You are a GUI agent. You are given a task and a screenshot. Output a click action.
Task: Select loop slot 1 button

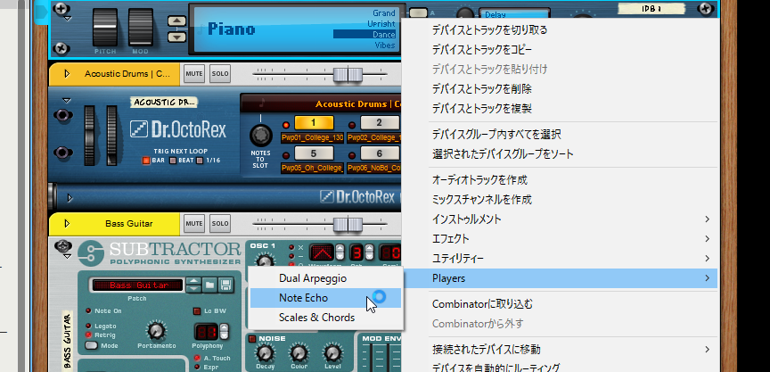(x=314, y=123)
